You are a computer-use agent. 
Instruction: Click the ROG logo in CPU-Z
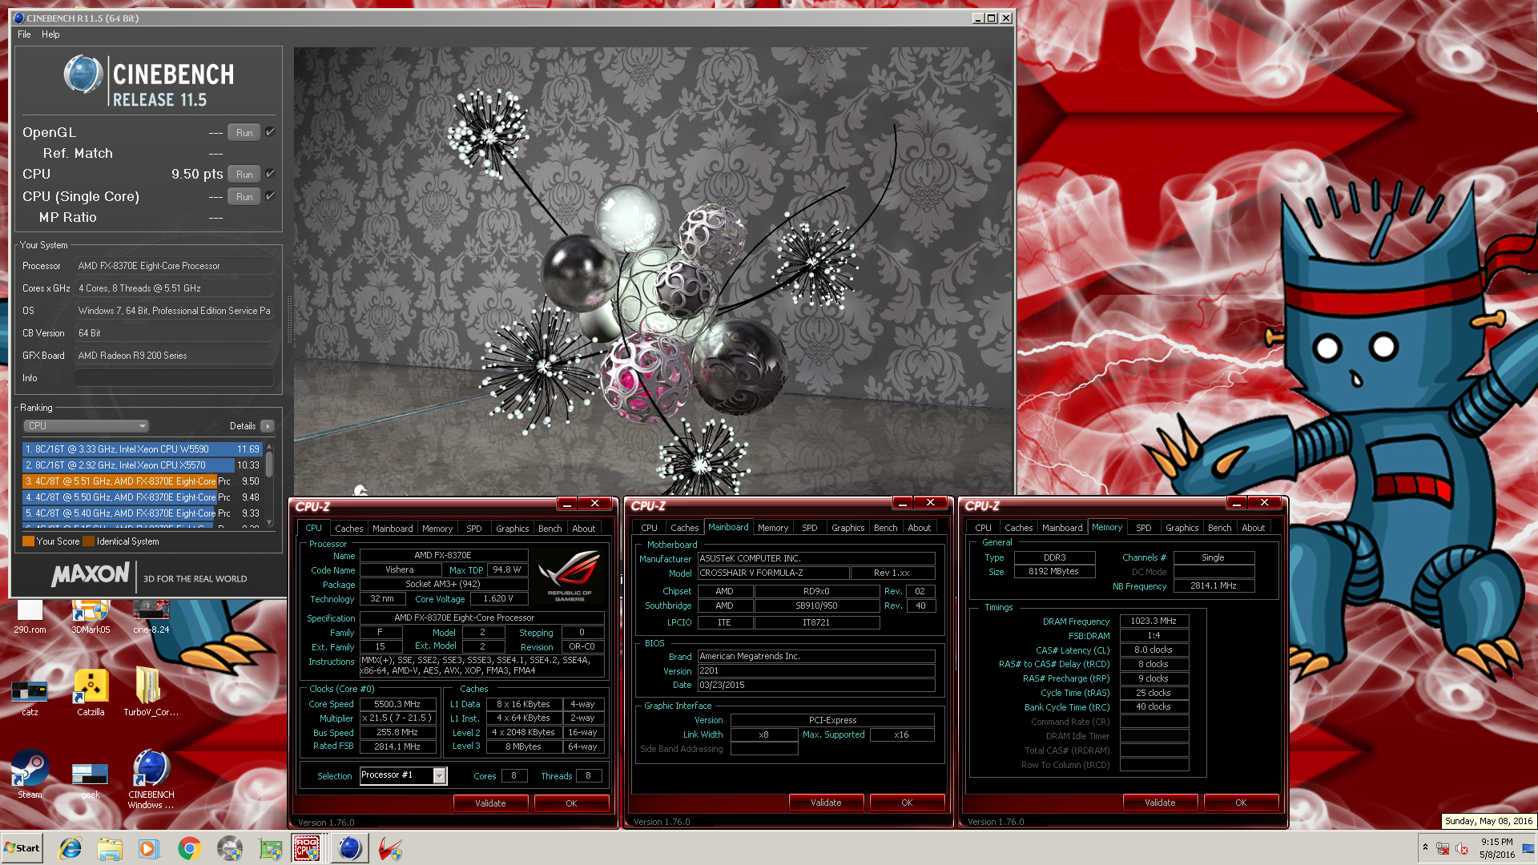click(570, 574)
